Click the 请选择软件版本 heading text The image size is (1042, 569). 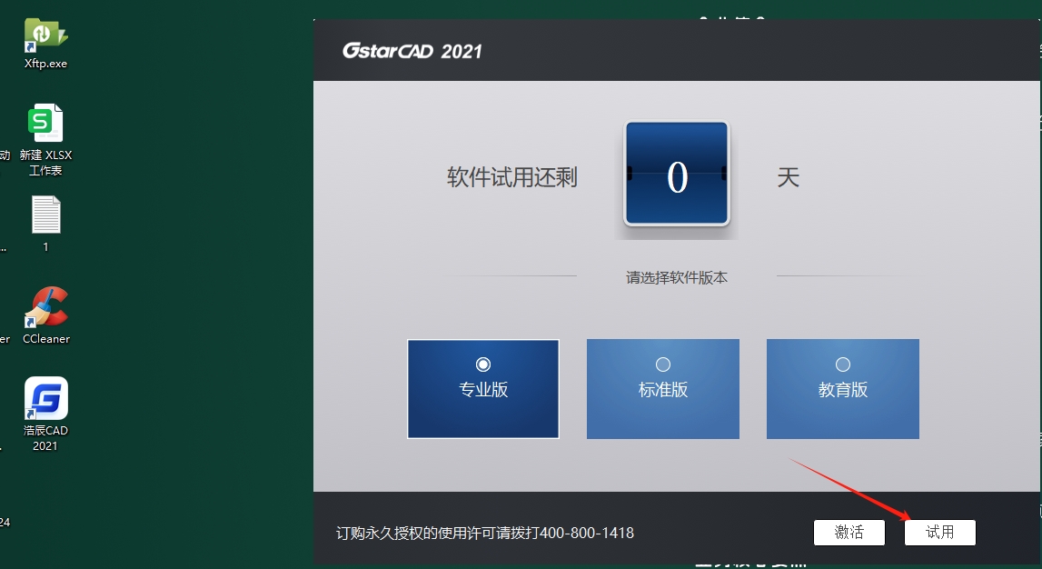(677, 277)
